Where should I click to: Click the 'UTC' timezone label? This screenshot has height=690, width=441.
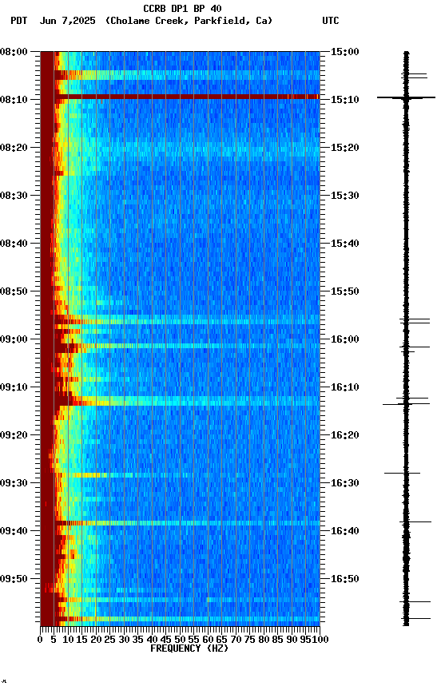[331, 21]
